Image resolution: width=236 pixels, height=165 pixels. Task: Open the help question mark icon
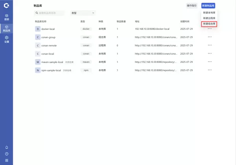6,154
